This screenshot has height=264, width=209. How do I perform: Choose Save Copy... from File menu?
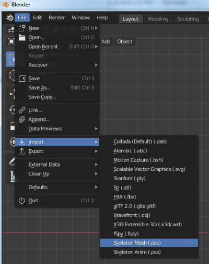pyautogui.click(x=57, y=97)
